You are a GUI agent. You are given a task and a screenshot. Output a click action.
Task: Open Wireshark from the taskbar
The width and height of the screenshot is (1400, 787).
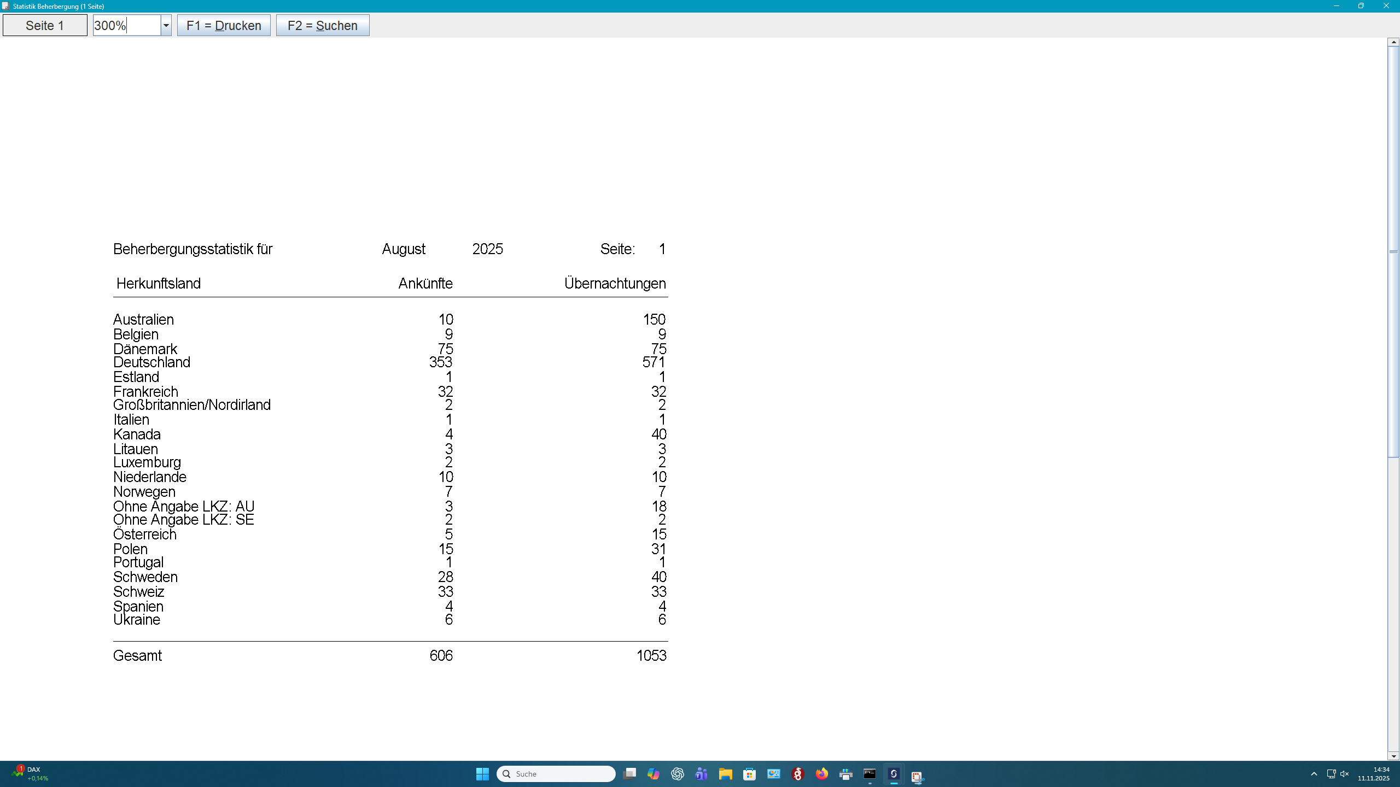tap(796, 774)
